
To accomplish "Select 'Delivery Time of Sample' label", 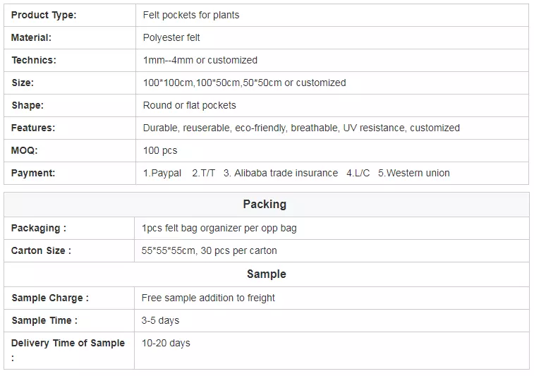I will 68,343.
